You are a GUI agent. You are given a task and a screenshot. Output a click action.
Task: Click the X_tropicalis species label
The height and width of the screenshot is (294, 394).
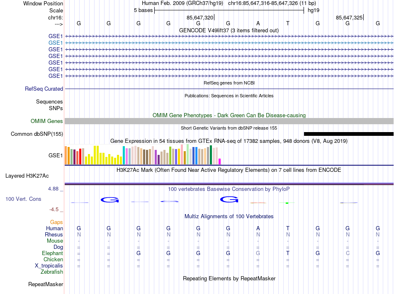(x=49, y=266)
